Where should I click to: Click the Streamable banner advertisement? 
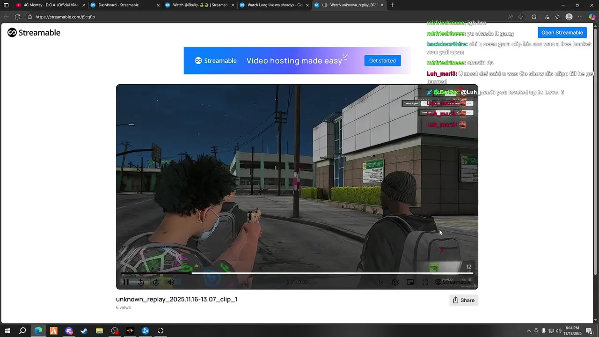297,60
